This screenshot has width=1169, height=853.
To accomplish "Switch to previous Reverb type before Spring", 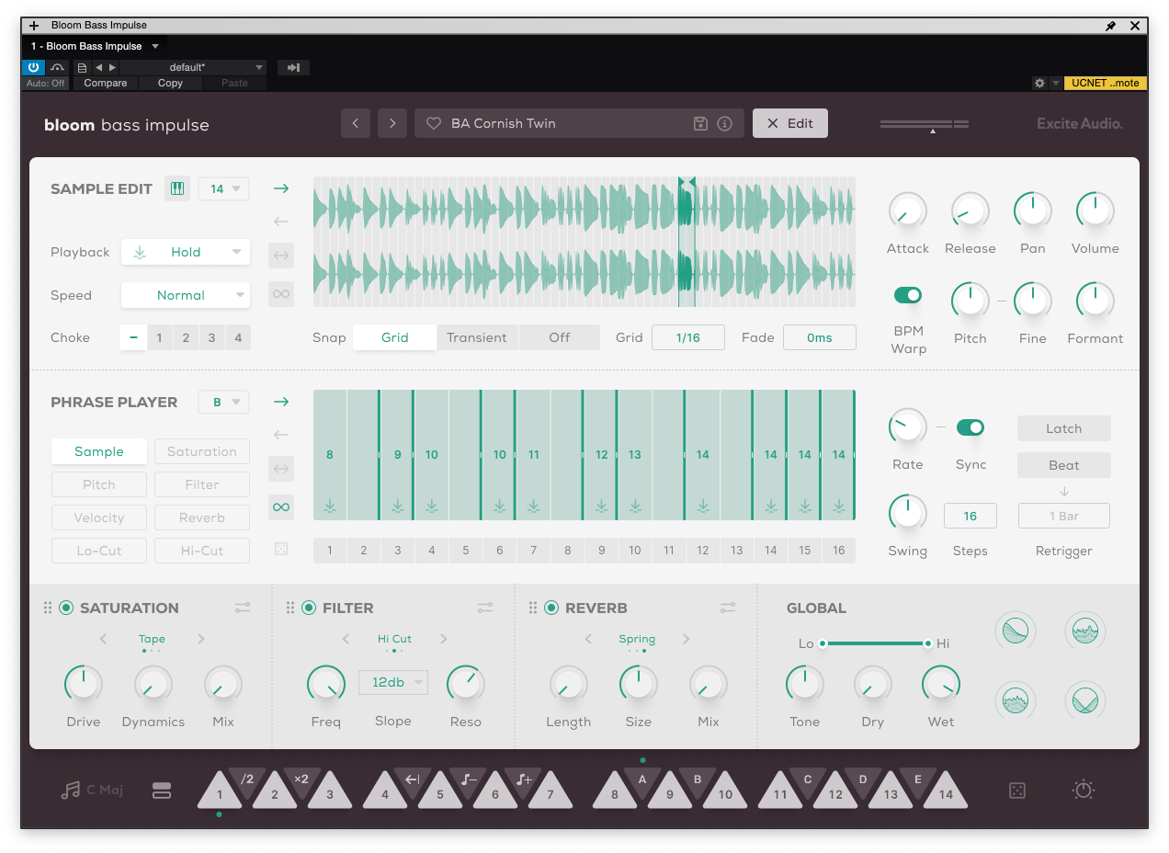I will 588,639.
